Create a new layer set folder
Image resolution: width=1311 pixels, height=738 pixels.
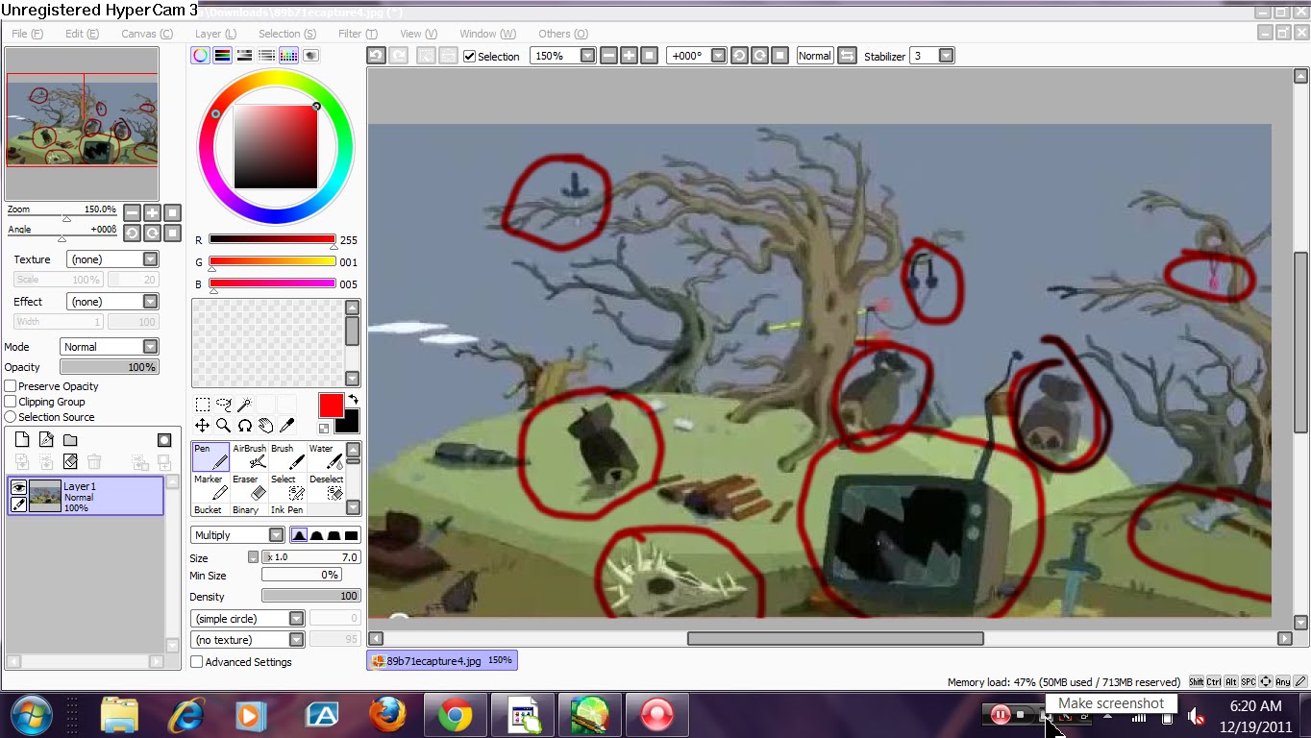point(70,440)
